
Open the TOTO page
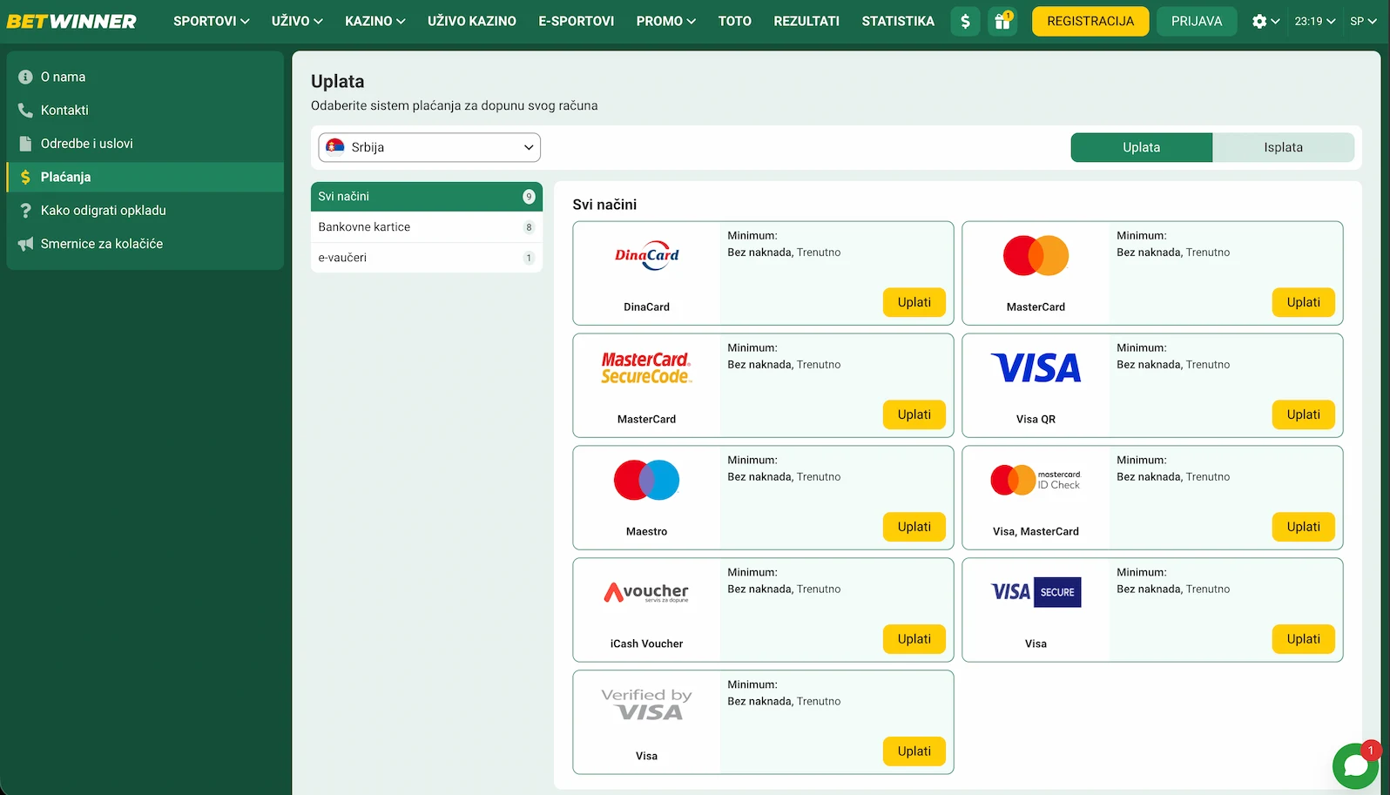pyautogui.click(x=735, y=21)
